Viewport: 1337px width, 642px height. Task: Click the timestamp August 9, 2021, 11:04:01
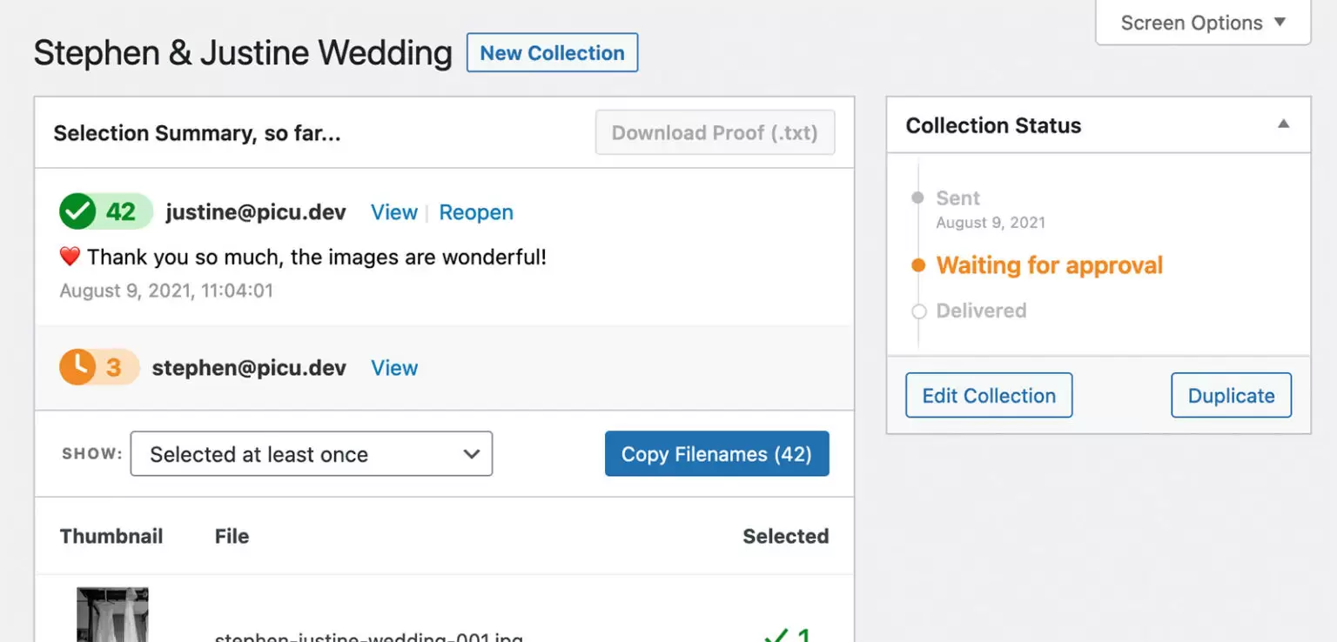pyautogui.click(x=166, y=291)
